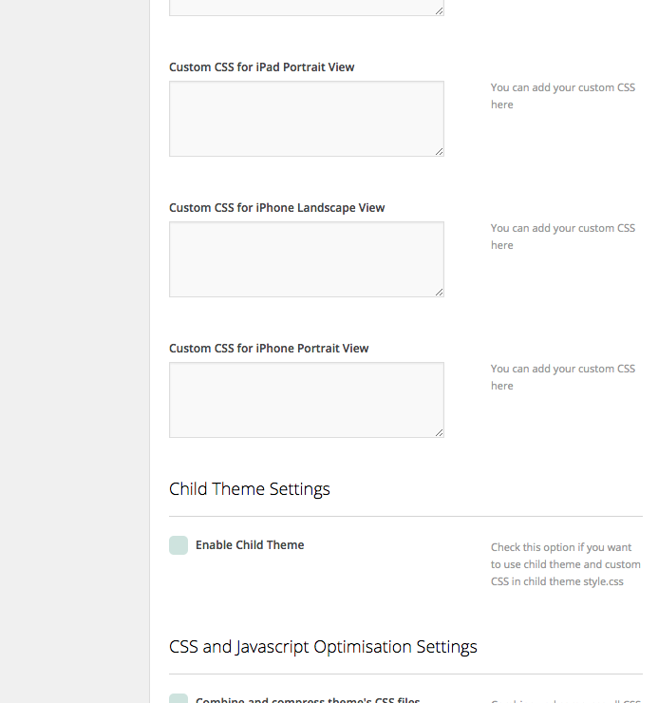658x703 pixels.
Task: Click the child theme style.css description text
Action: [x=566, y=564]
